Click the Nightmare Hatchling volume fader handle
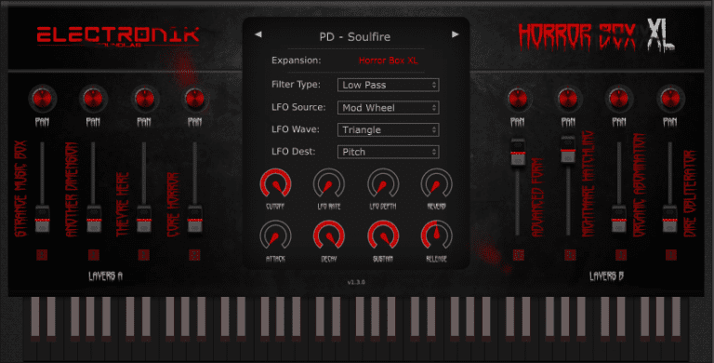This screenshot has height=363, width=714. [x=568, y=149]
